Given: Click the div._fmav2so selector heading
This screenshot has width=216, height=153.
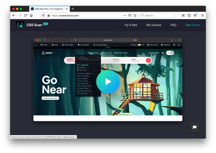Looking at the screenshot, I should [83, 65].
